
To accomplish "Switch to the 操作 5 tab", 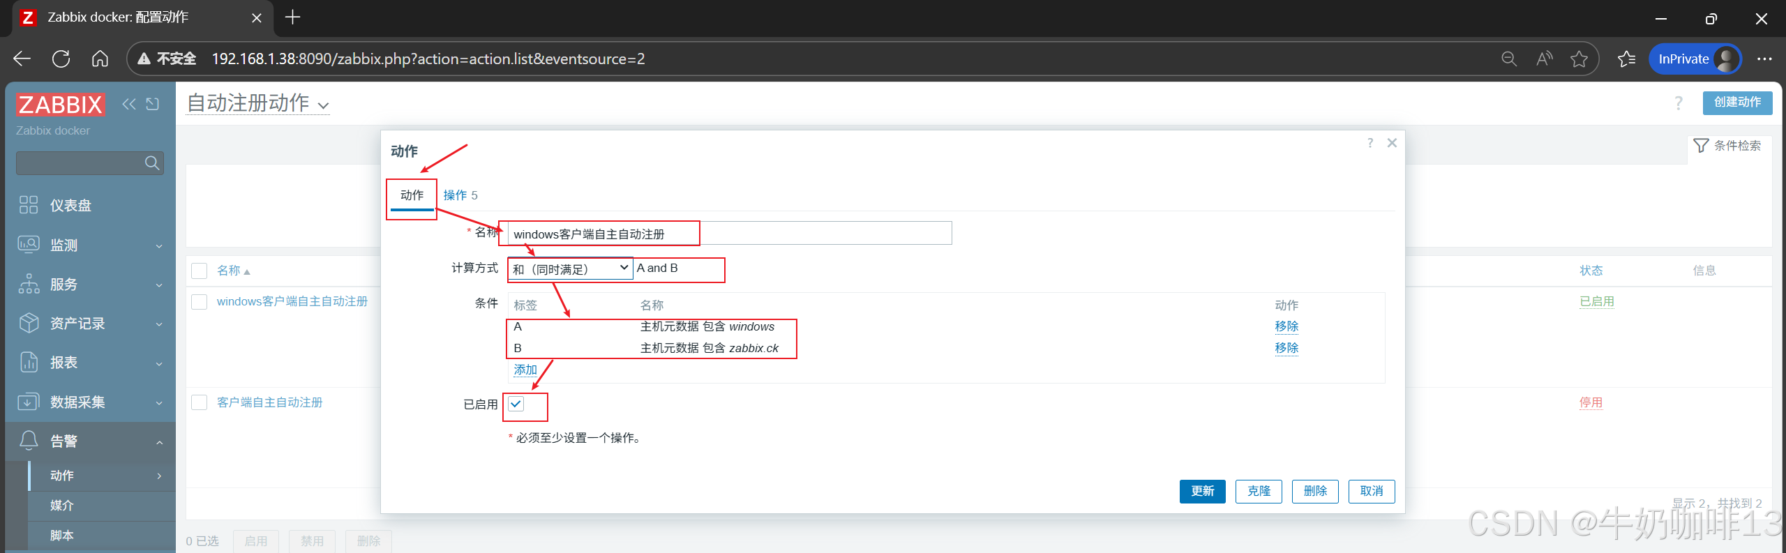I will (x=460, y=195).
